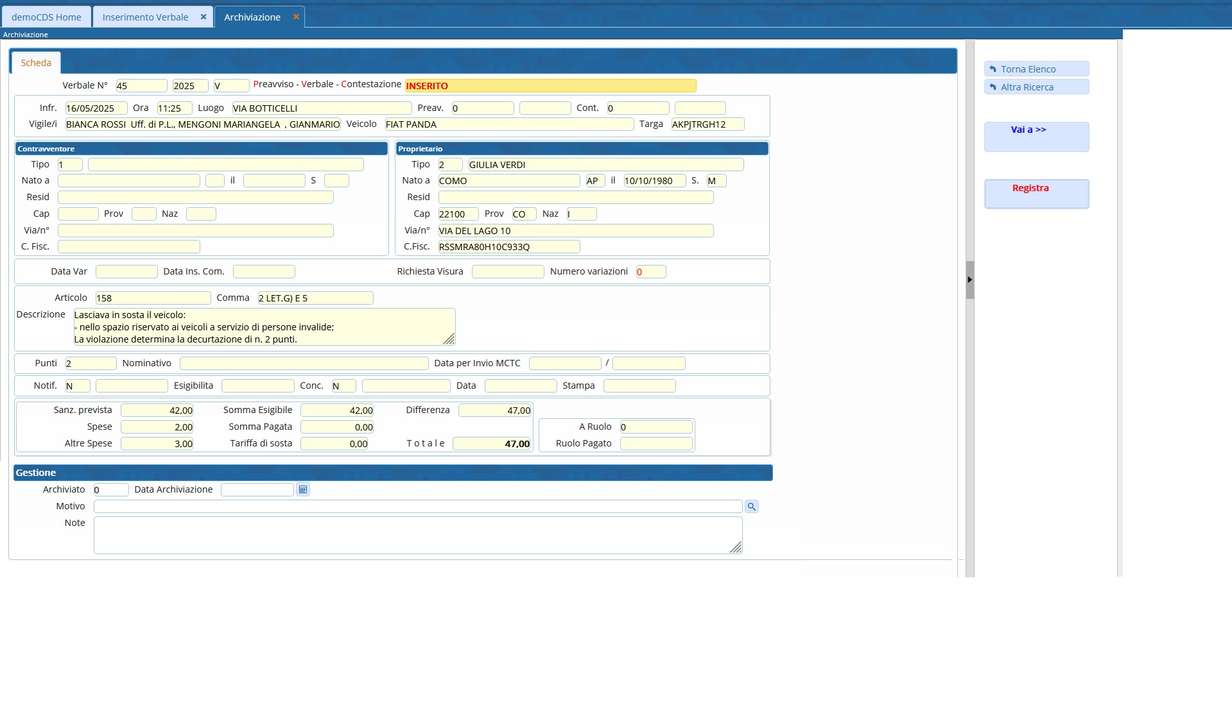Click the Note textarea resize handle
Screen dimensions: 1232x703
tap(736, 547)
